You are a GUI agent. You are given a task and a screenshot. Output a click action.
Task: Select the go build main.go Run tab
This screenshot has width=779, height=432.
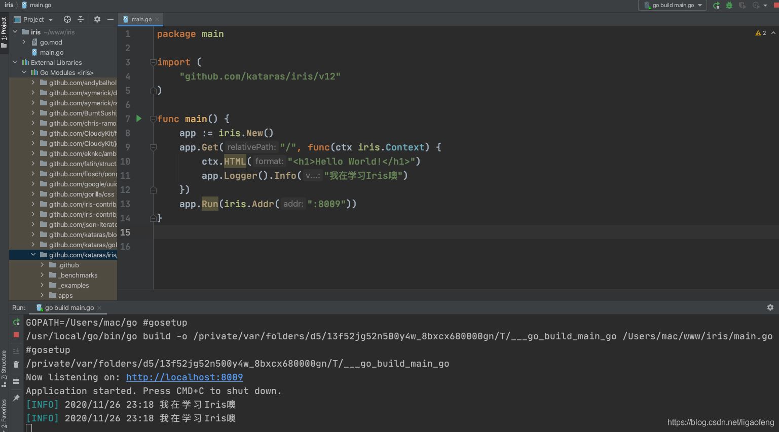click(x=69, y=307)
